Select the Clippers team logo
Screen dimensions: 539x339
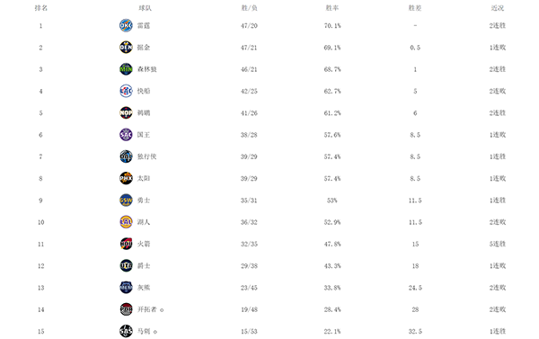pos(126,91)
